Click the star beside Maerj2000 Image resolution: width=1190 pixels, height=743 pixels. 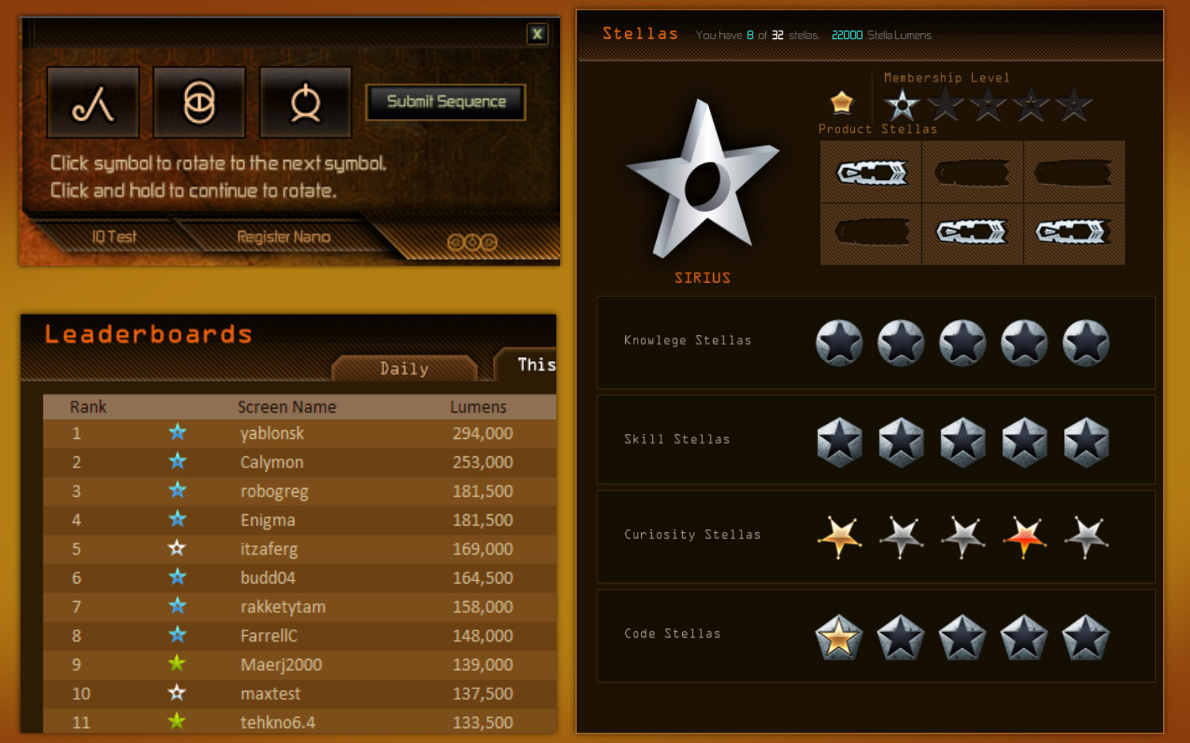pyautogui.click(x=177, y=663)
